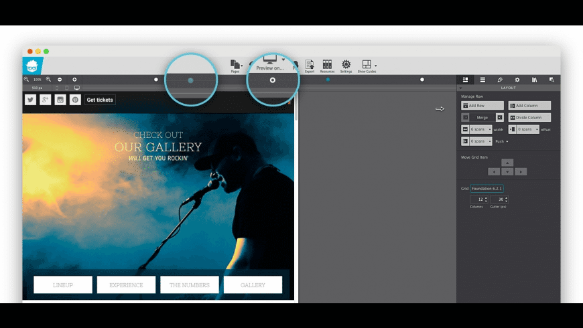
Task: Click the plus circle button
Action: pos(74,80)
